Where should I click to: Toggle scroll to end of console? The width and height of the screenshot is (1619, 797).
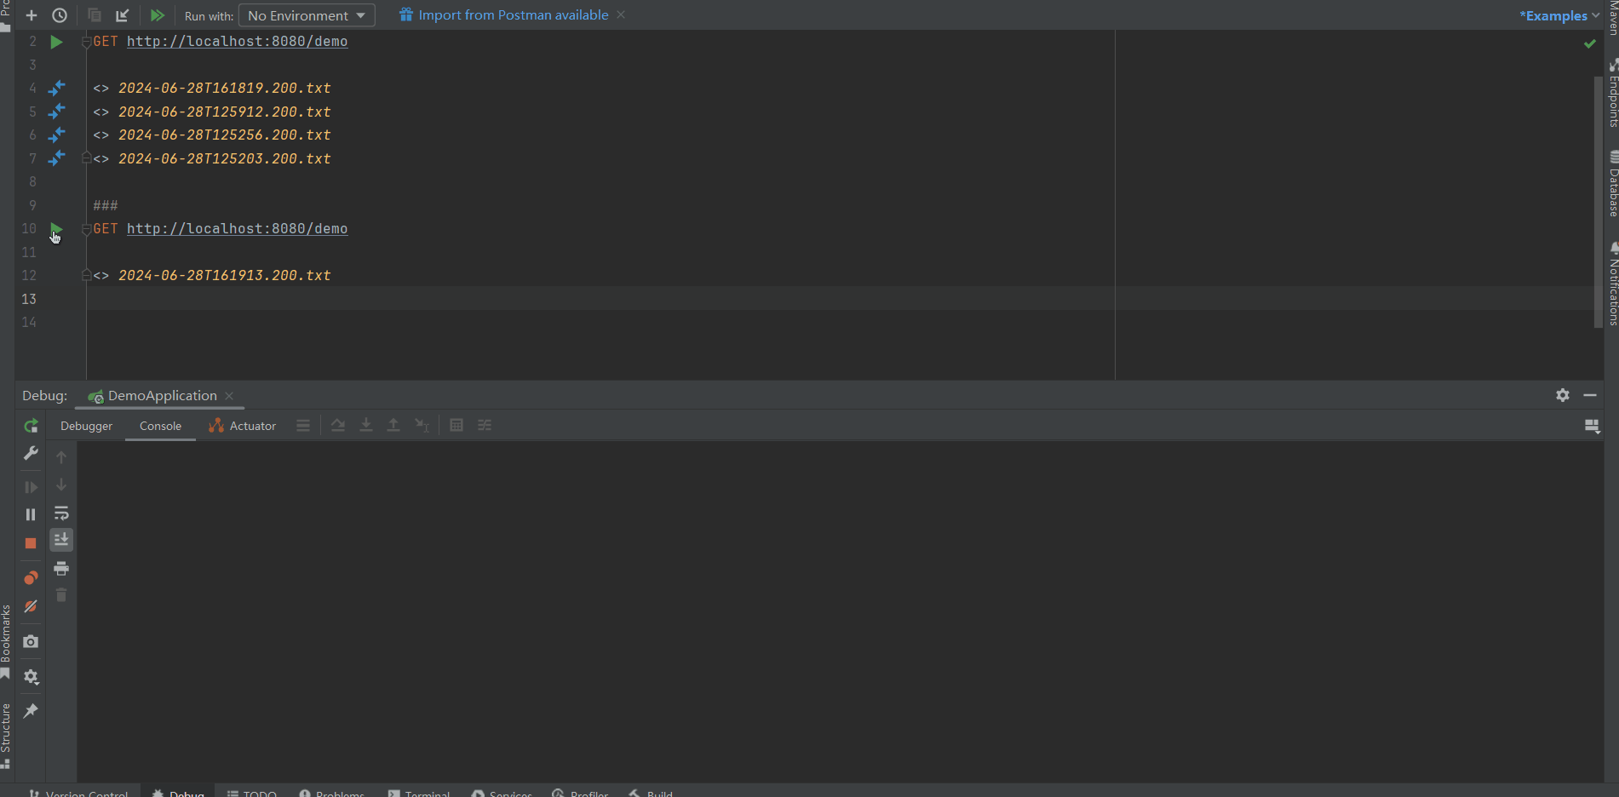[x=61, y=540]
